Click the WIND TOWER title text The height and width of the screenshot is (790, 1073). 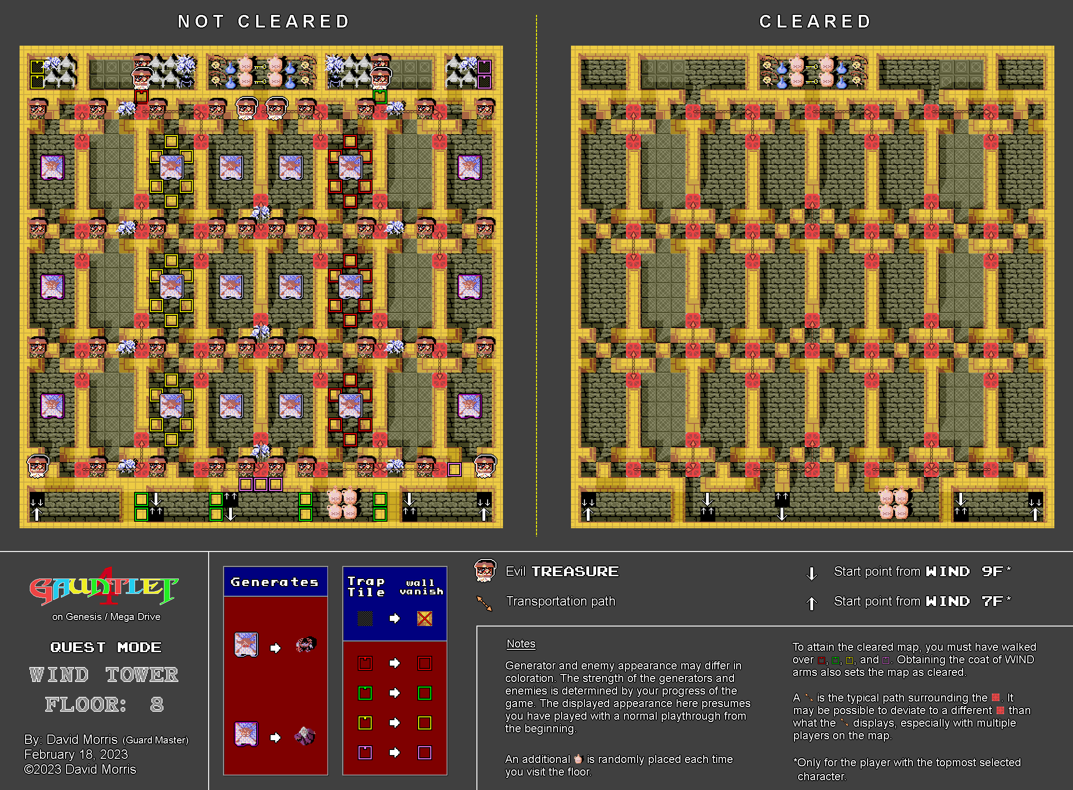(104, 675)
